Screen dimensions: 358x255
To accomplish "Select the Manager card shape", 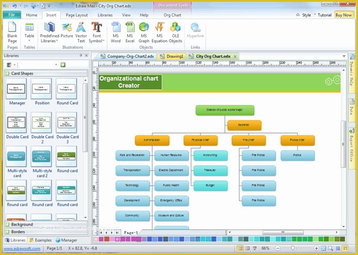I will (x=17, y=91).
